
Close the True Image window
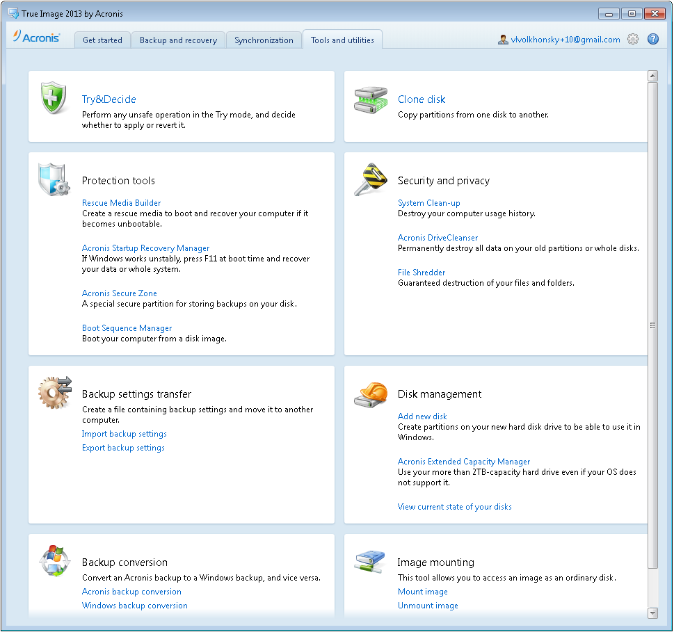pos(655,14)
